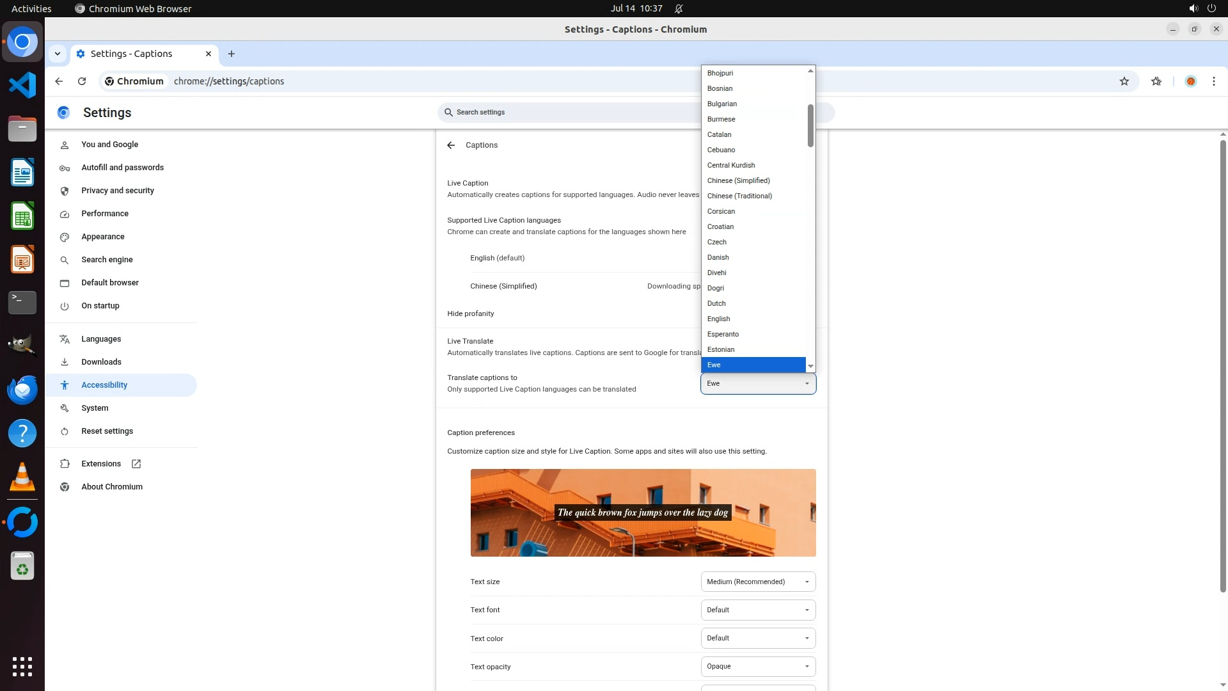This screenshot has width=1228, height=691.
Task: Open the tab search chevron
Action: [58, 54]
